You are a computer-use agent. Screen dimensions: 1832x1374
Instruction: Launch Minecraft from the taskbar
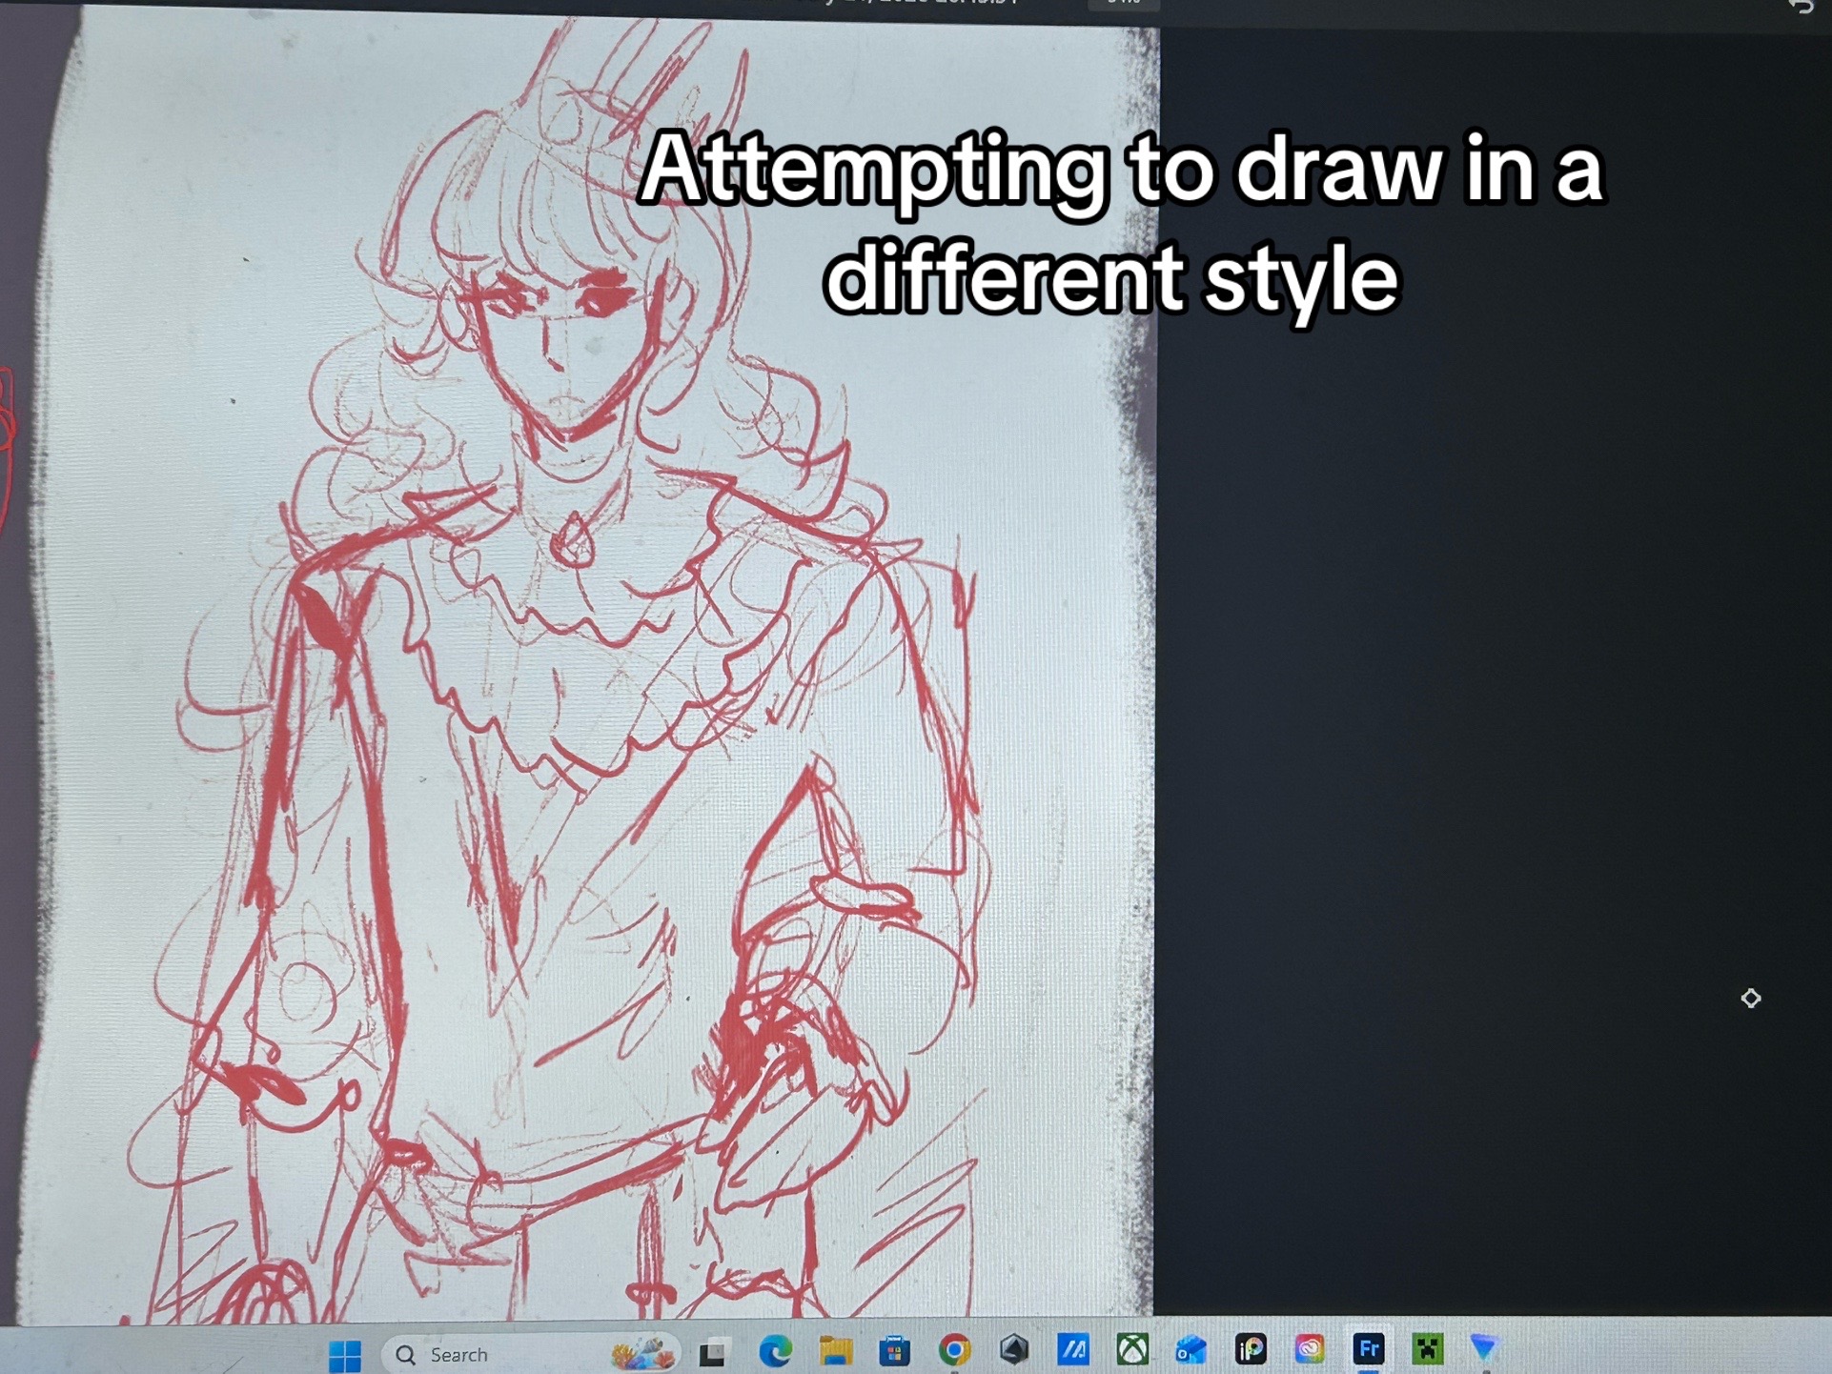1428,1348
